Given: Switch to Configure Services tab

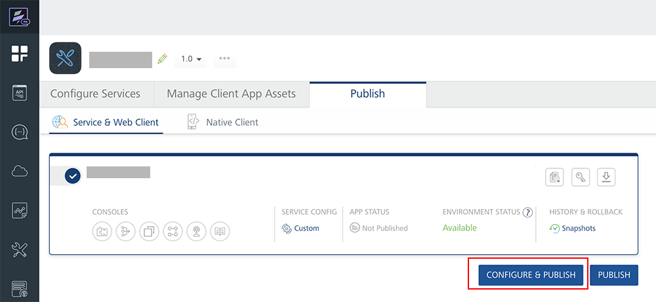Looking at the screenshot, I should pyautogui.click(x=95, y=94).
